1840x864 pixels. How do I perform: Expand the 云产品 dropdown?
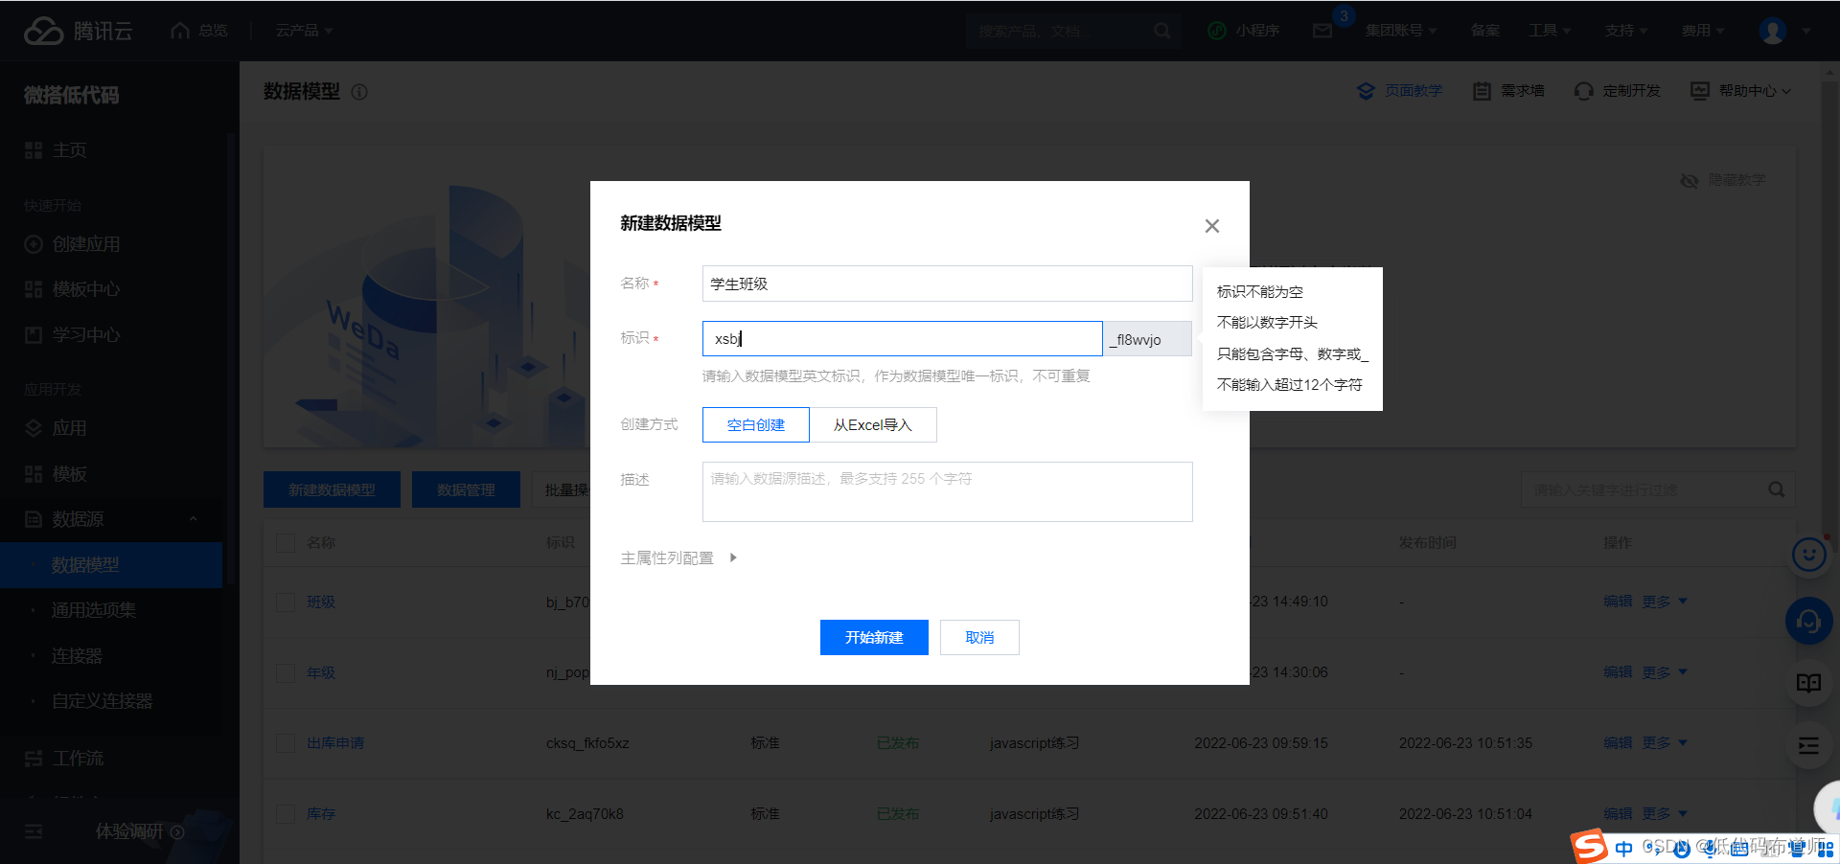(304, 31)
